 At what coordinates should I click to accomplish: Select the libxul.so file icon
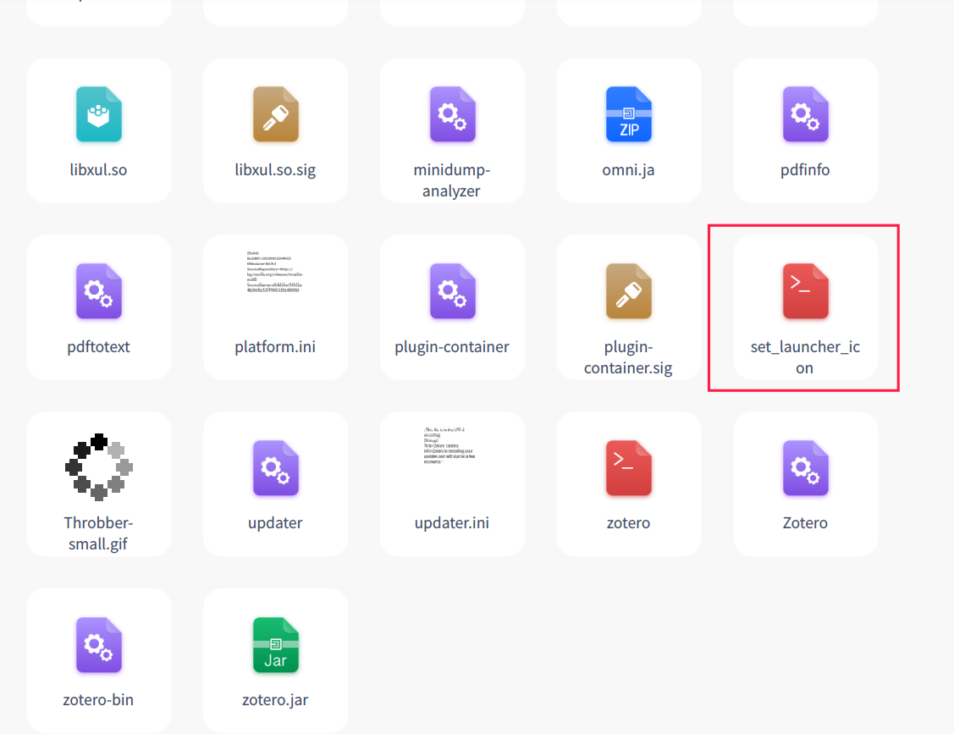(x=98, y=114)
